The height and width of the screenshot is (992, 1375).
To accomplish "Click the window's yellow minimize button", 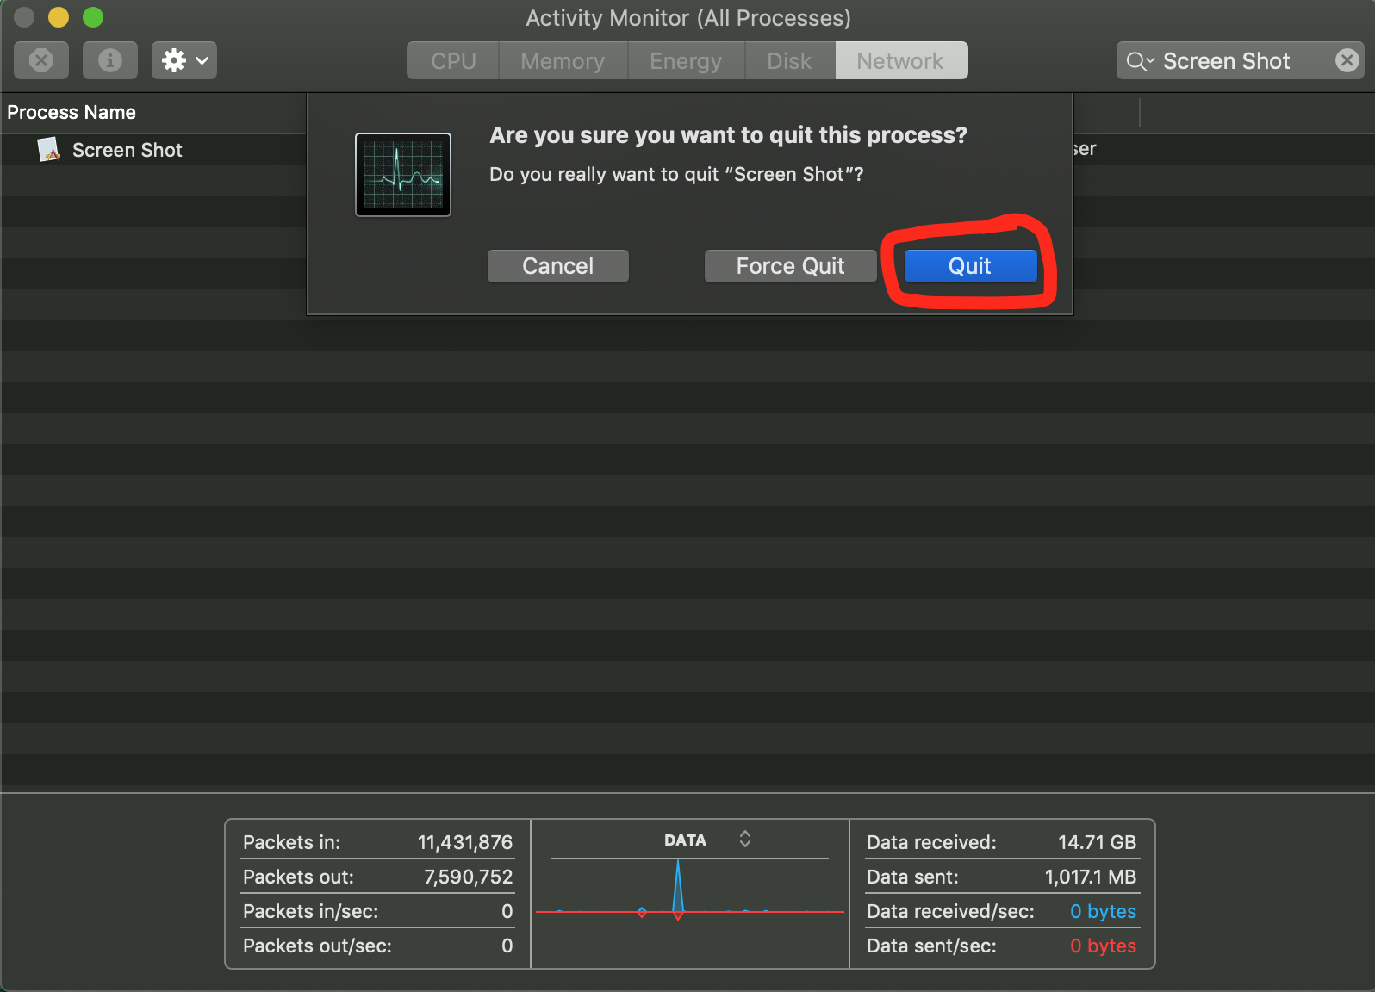I will tap(59, 17).
